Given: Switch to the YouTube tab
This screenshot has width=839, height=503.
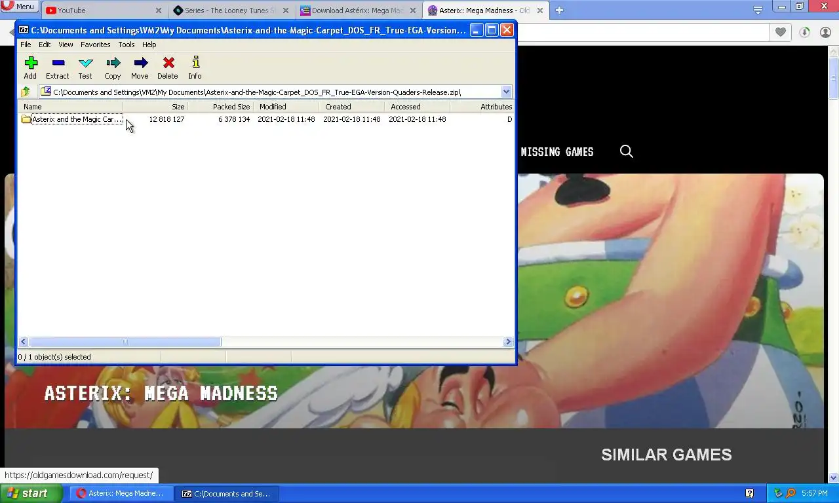Looking at the screenshot, I should (104, 10).
